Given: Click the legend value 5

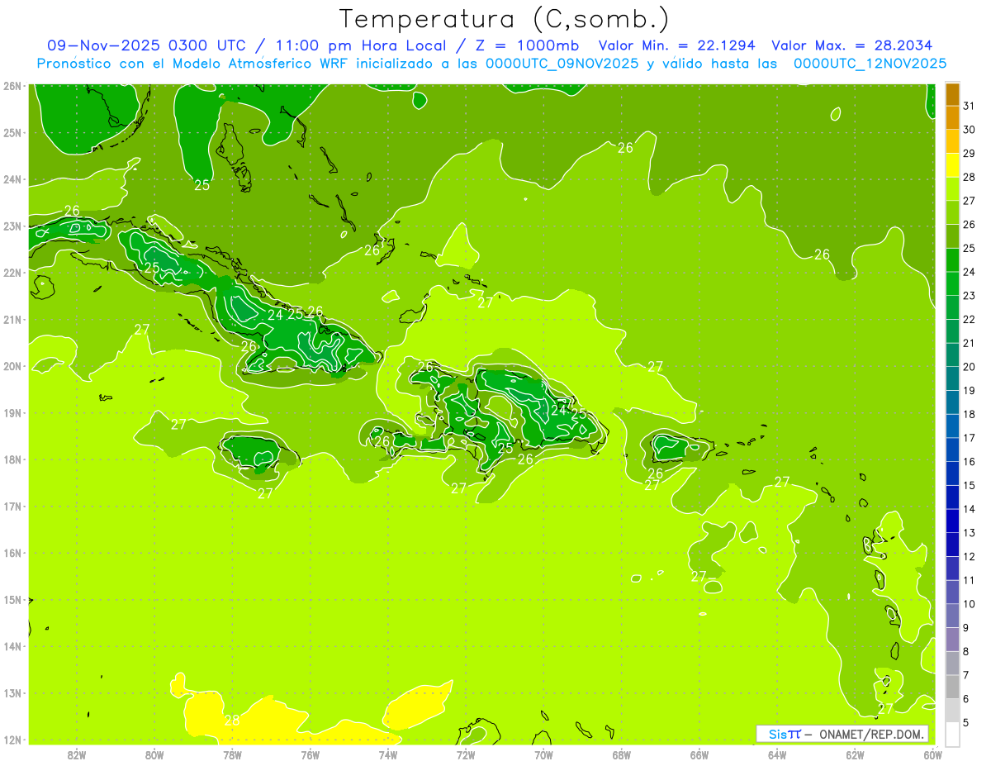Looking at the screenshot, I should (x=967, y=723).
